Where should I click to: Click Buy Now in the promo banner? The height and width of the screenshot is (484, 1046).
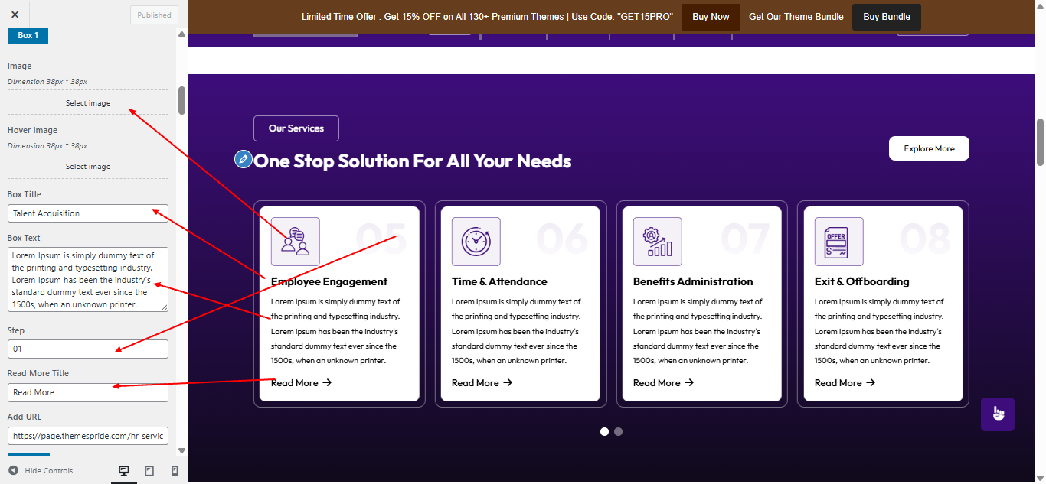(710, 16)
